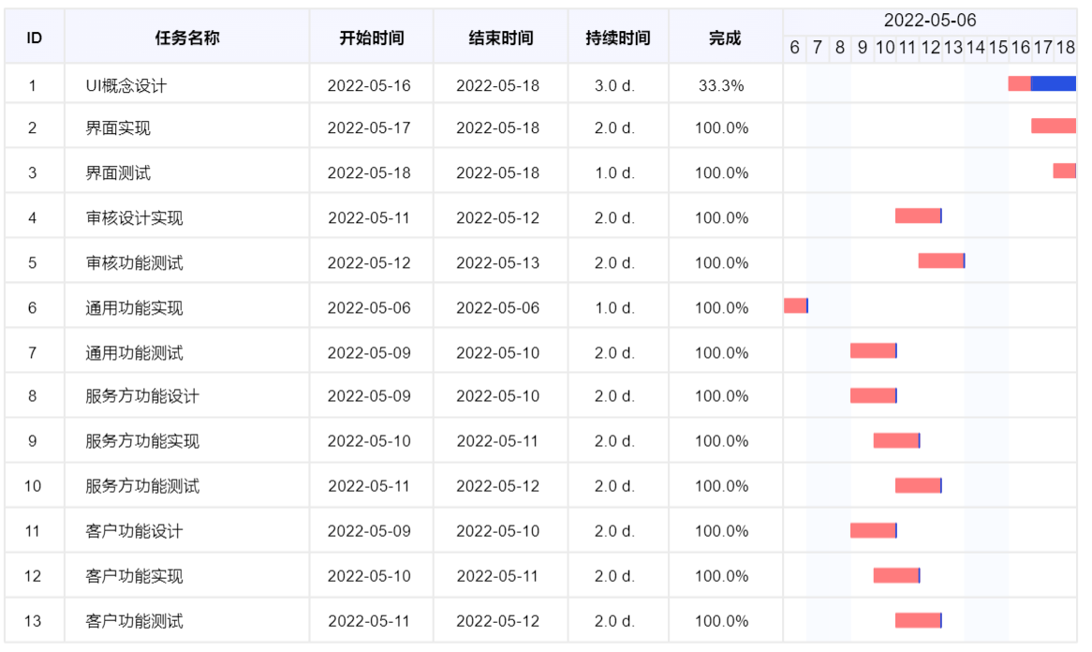Click the 33.3% completion value
This screenshot has height=652, width=1092.
tap(721, 85)
